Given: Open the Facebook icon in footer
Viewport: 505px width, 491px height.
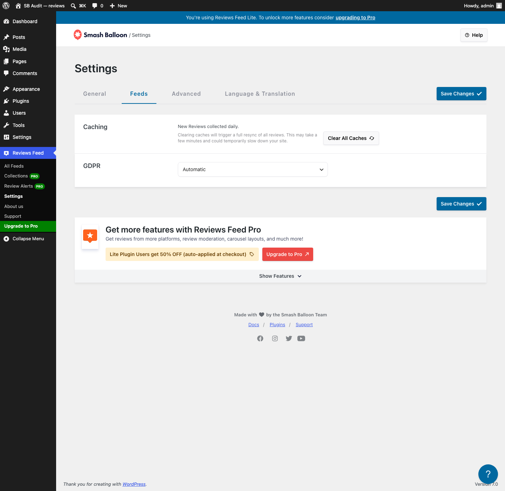Looking at the screenshot, I should (x=260, y=338).
